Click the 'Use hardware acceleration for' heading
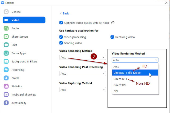The height and width of the screenshot is (113, 170). click(79, 31)
